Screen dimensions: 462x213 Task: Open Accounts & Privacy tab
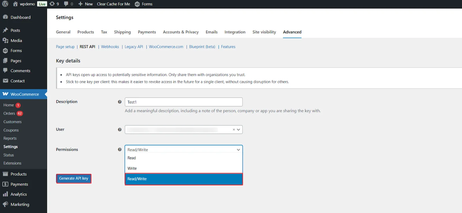181,32
